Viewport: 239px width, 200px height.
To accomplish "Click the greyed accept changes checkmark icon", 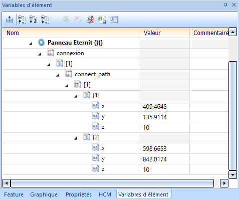I will (66, 20).
